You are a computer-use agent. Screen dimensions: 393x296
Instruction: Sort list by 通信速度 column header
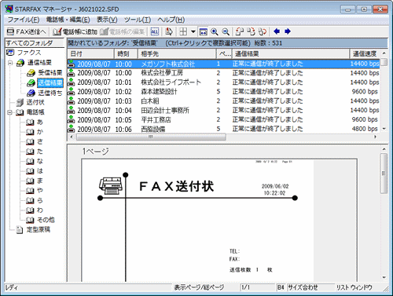tap(365, 54)
